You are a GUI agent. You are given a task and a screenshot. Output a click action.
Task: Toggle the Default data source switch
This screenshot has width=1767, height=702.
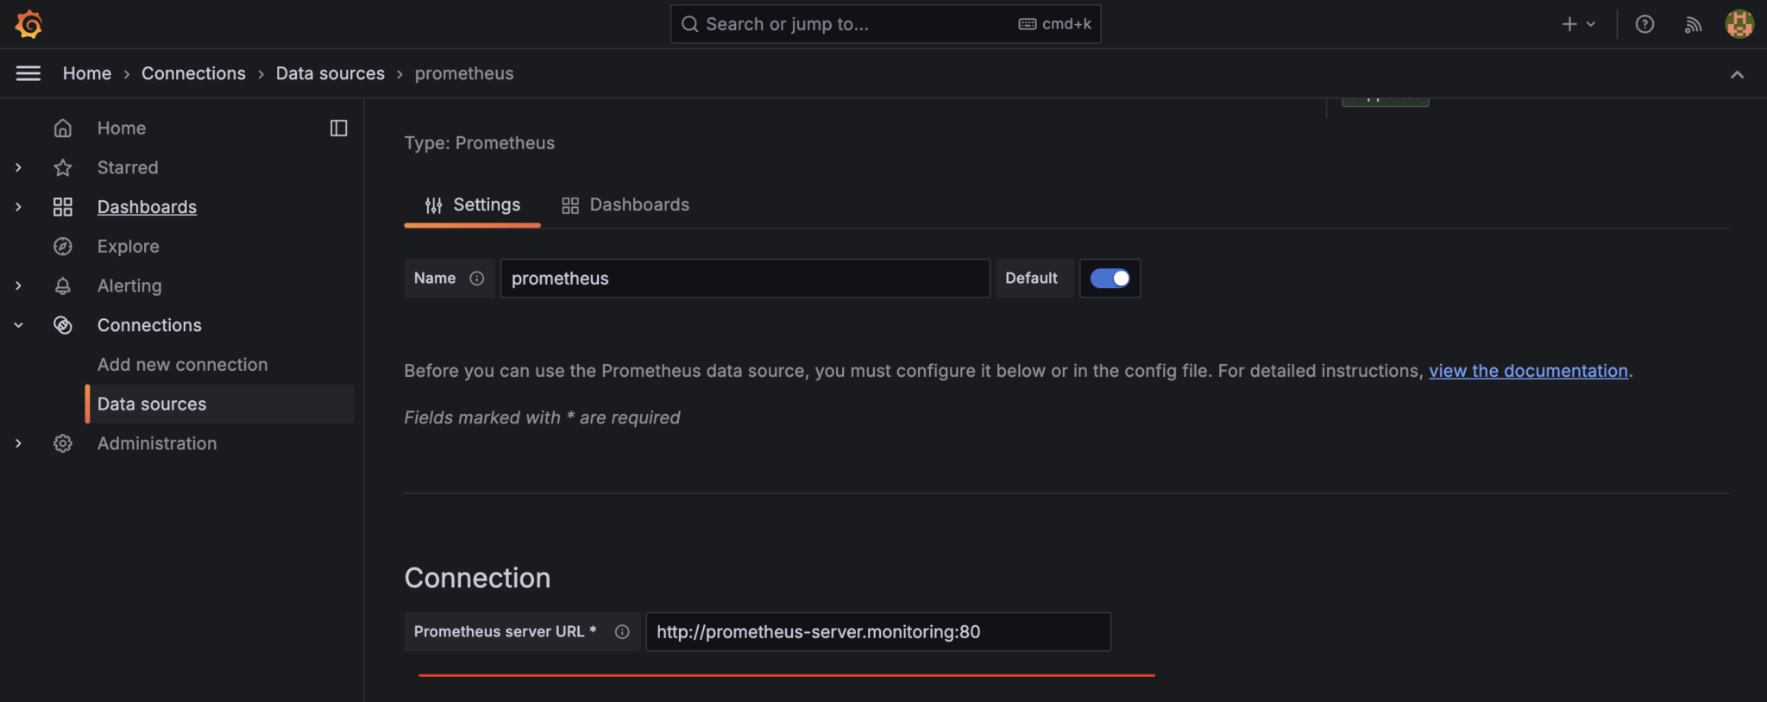(x=1110, y=279)
